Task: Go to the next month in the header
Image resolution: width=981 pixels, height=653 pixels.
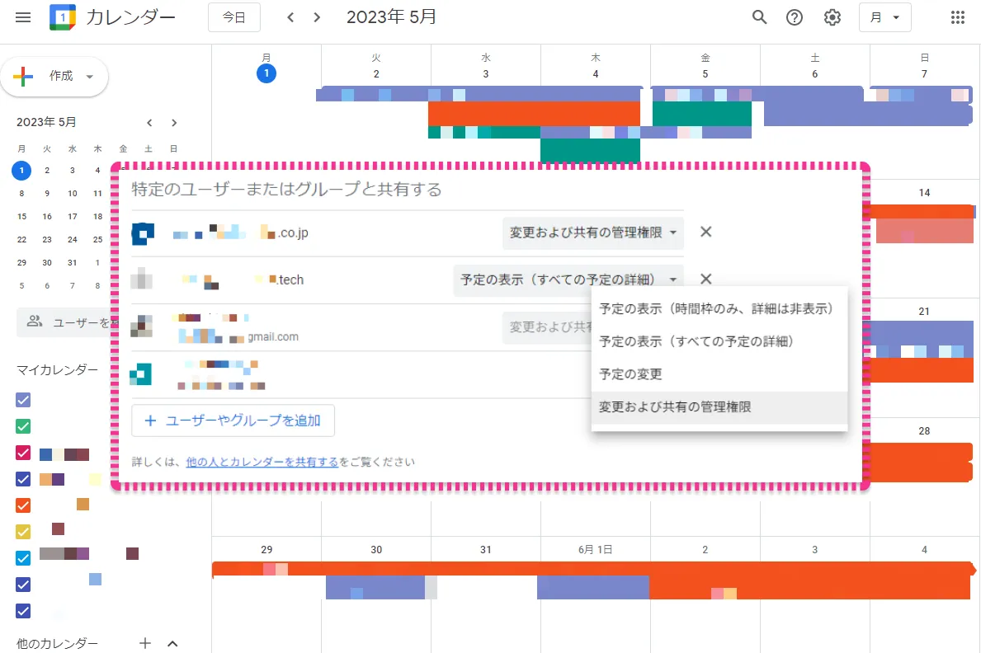Action: (317, 16)
